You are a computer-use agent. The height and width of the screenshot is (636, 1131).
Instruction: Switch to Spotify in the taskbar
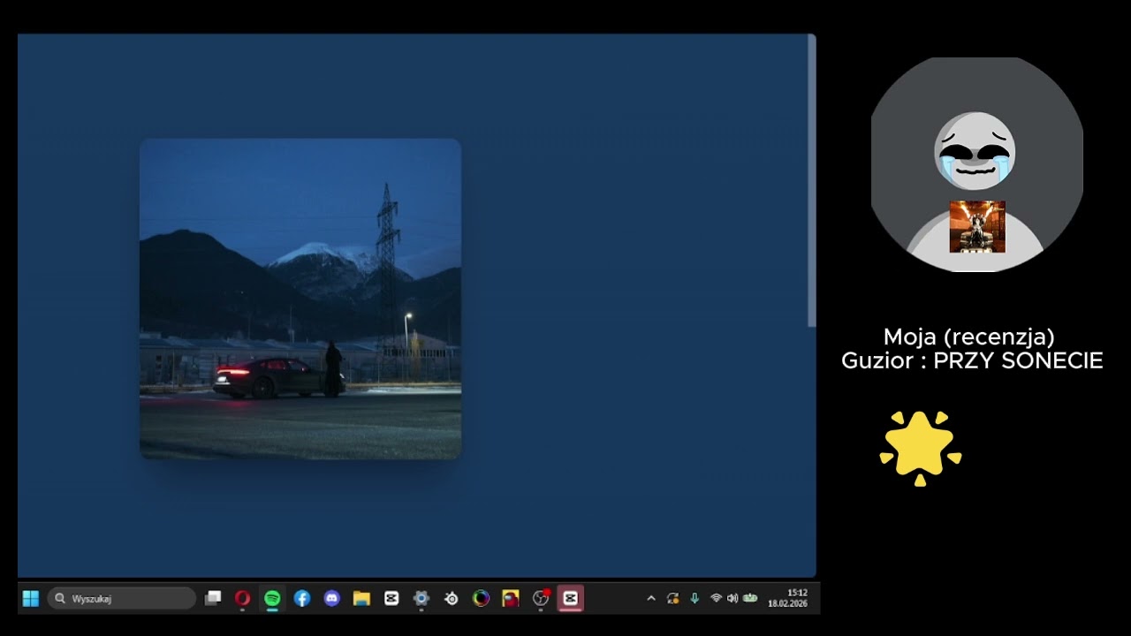[272, 599]
